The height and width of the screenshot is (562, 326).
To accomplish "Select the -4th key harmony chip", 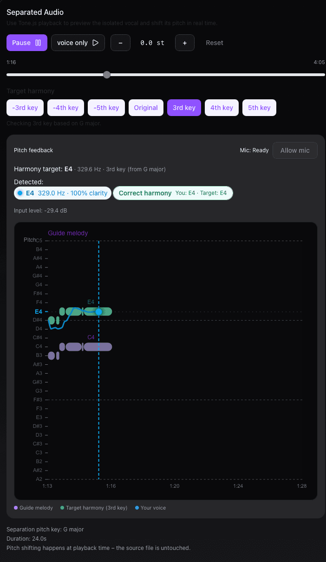I will coord(65,107).
